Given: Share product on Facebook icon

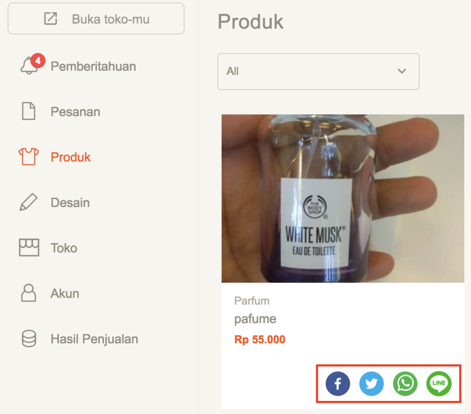Looking at the screenshot, I should coord(338,384).
